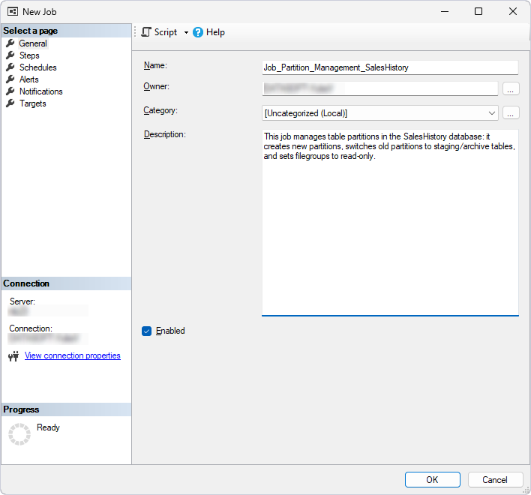This screenshot has width=531, height=495.
Task: Click the Help question mark icon
Action: pos(198,32)
